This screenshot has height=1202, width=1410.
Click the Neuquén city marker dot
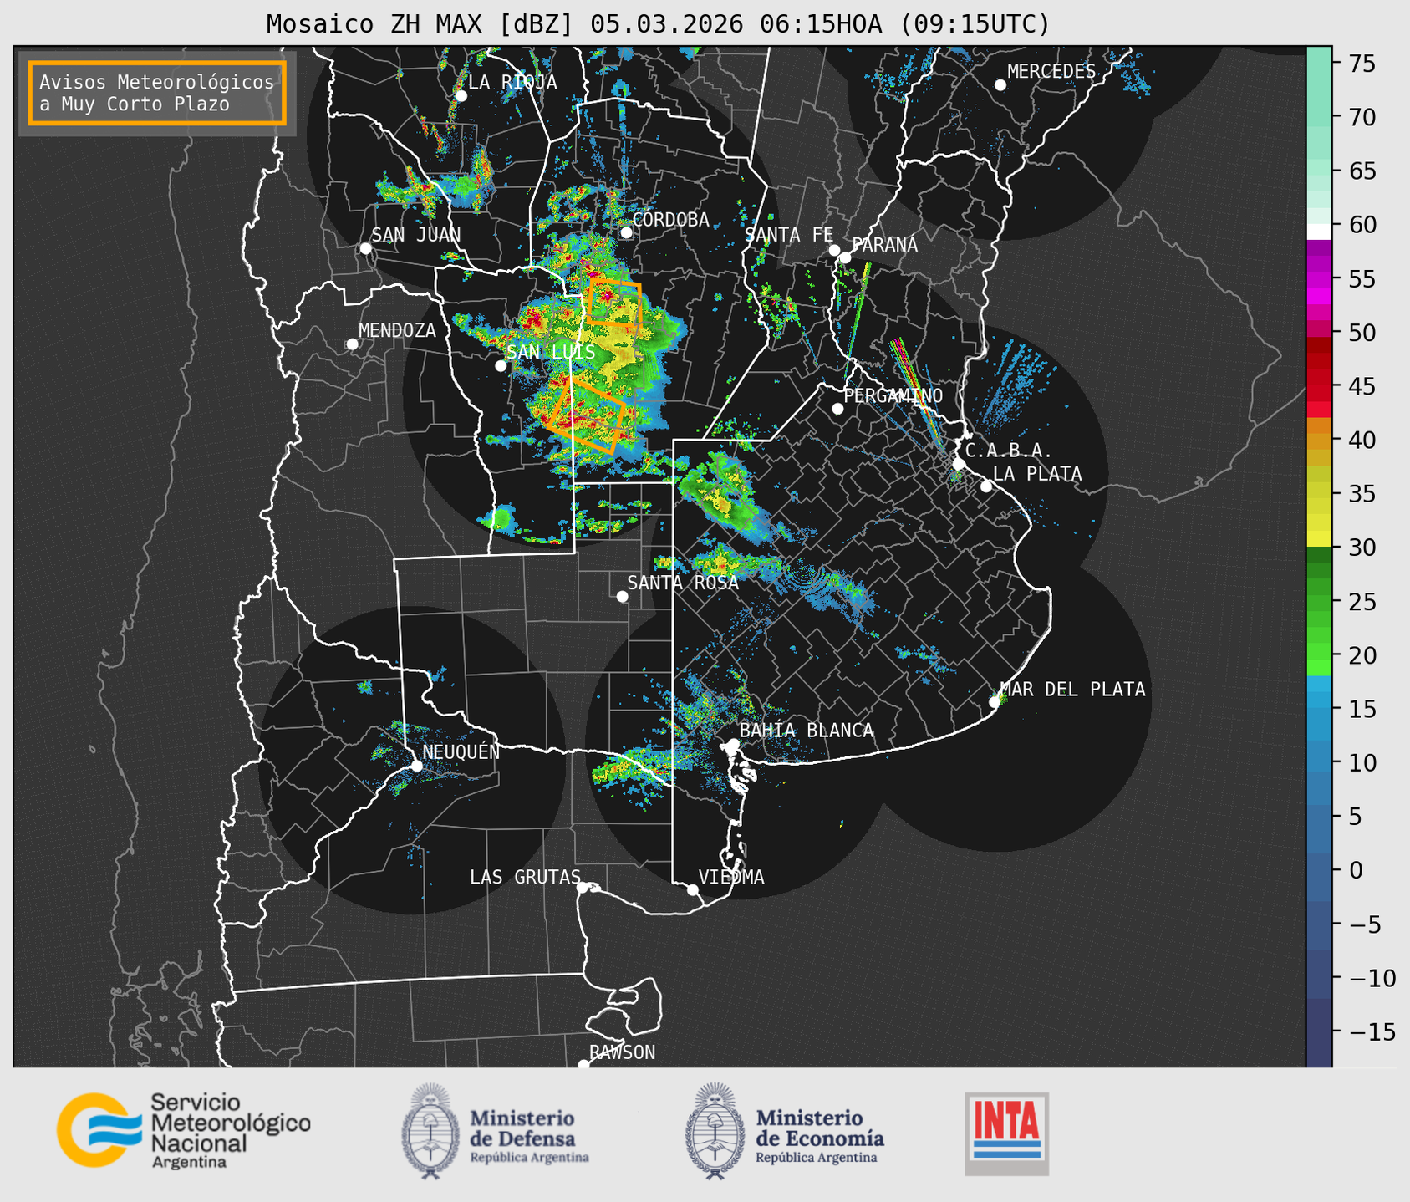point(416,766)
